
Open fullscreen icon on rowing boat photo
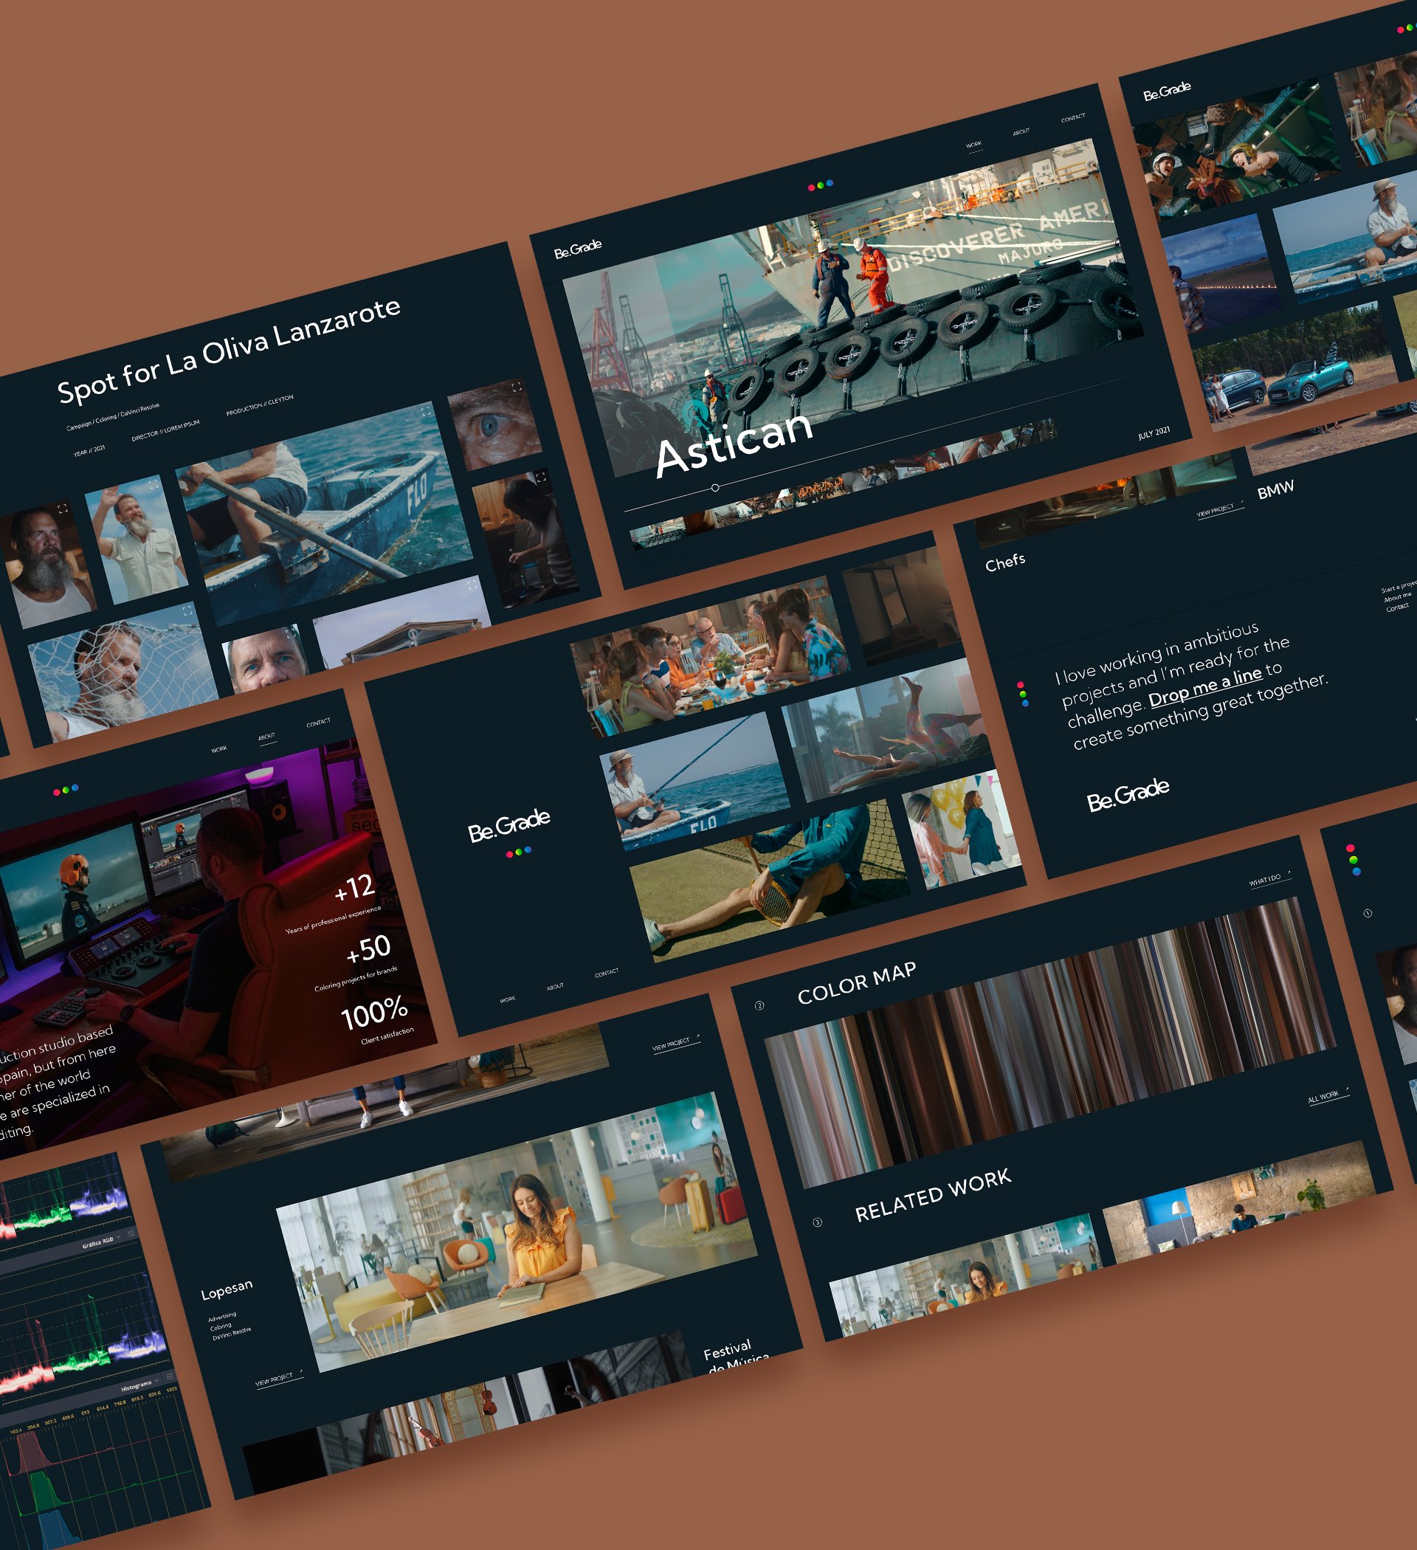(x=426, y=412)
